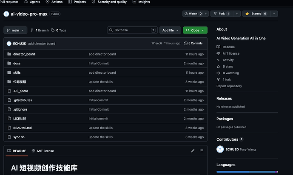Open the Releases heading link
Viewport: 293px width, 175px height.
(x=224, y=98)
